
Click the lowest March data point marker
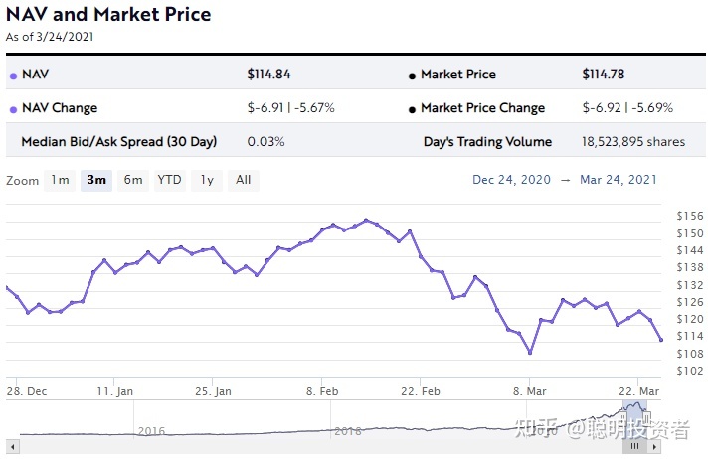click(530, 352)
